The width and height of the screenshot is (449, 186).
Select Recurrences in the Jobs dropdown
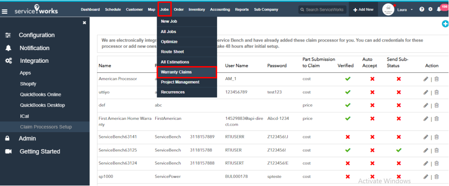click(x=187, y=92)
